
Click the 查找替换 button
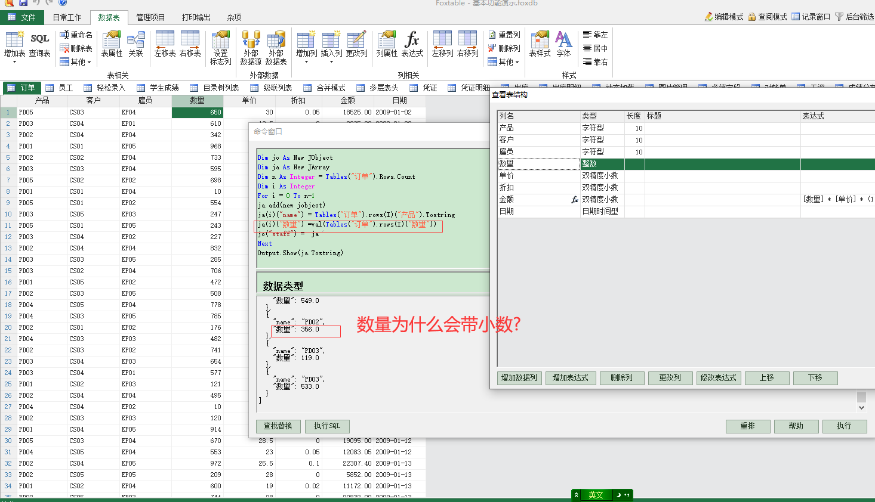pyautogui.click(x=278, y=426)
